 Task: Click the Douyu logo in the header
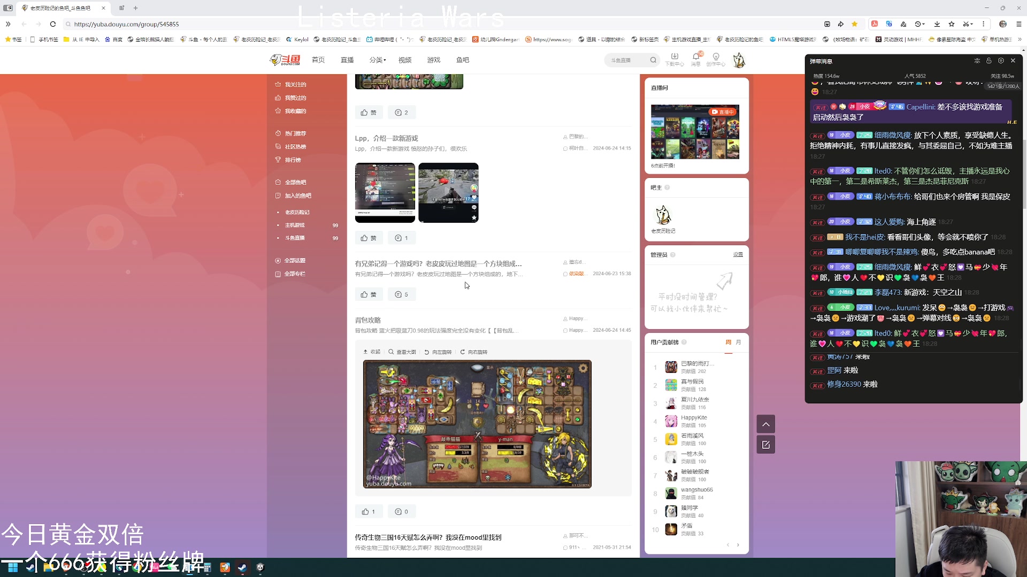tap(285, 60)
